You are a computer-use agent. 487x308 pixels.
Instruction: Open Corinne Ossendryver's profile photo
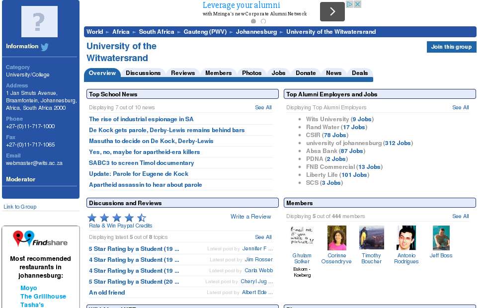pyautogui.click(x=337, y=238)
